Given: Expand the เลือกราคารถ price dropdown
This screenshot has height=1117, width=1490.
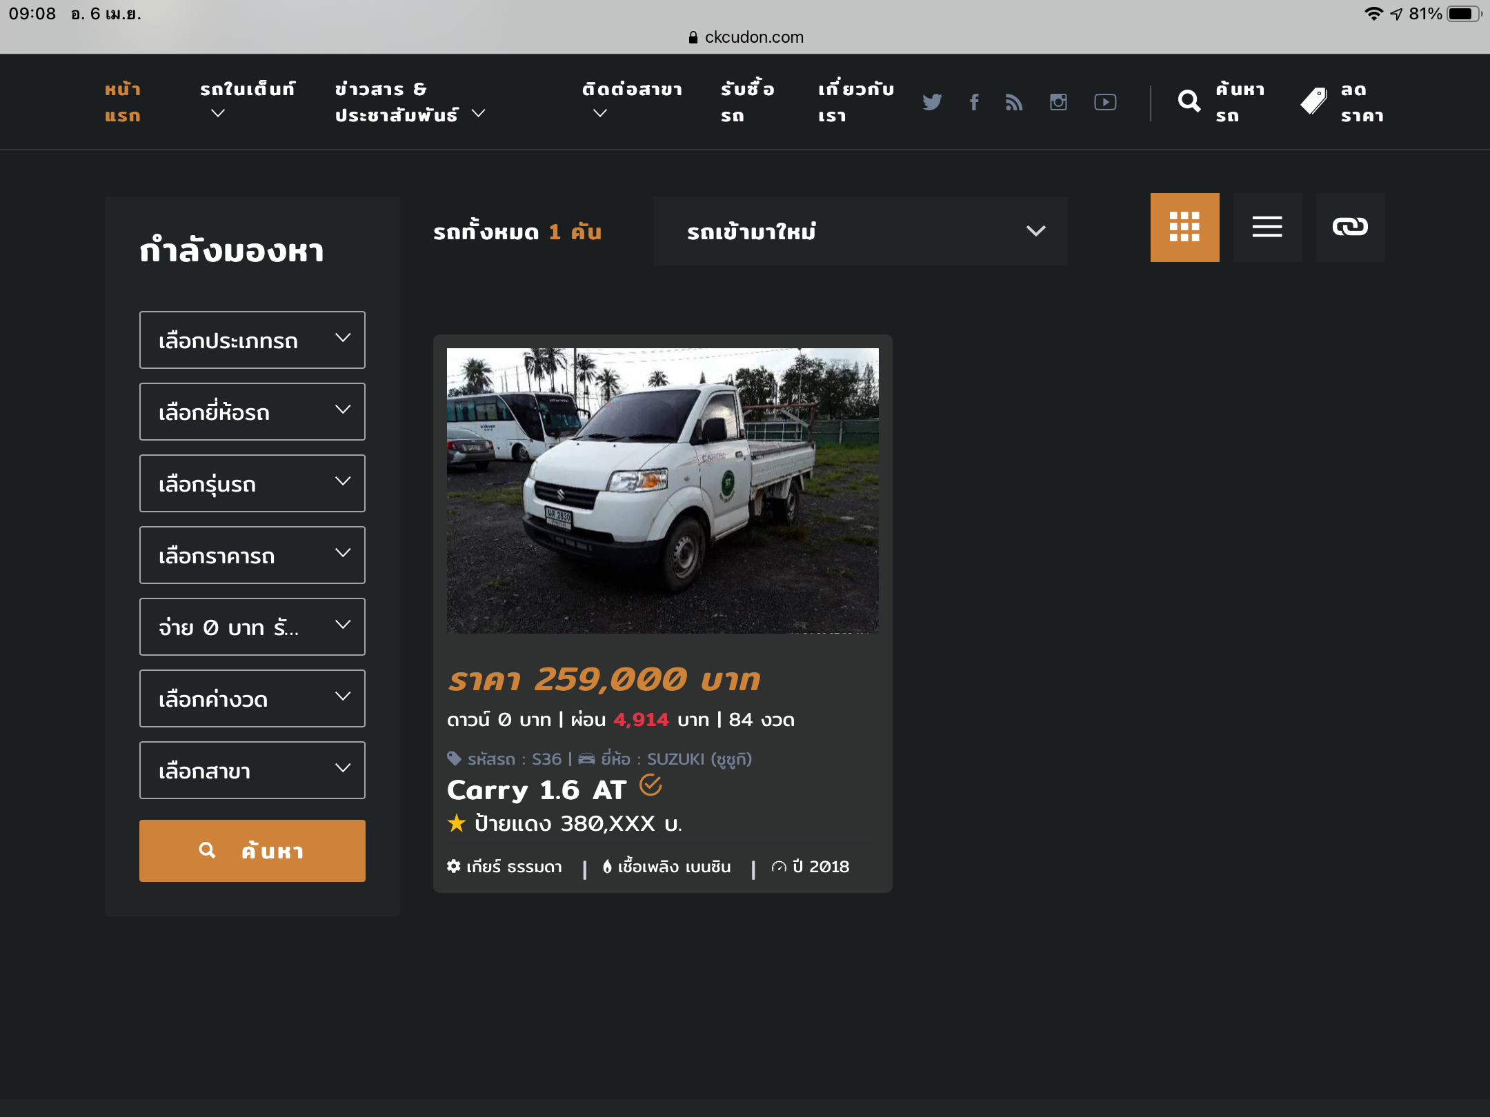Looking at the screenshot, I should click(x=252, y=555).
